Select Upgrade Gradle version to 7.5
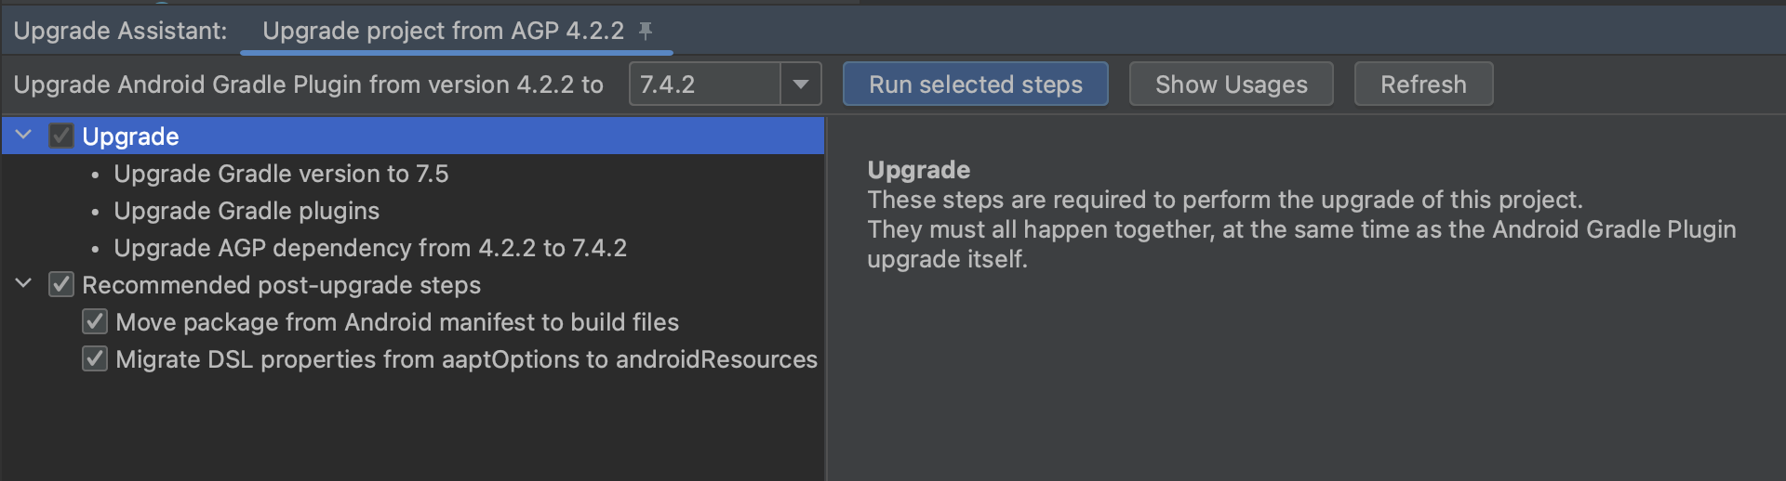Viewport: 1786px width, 481px height. pyautogui.click(x=281, y=174)
